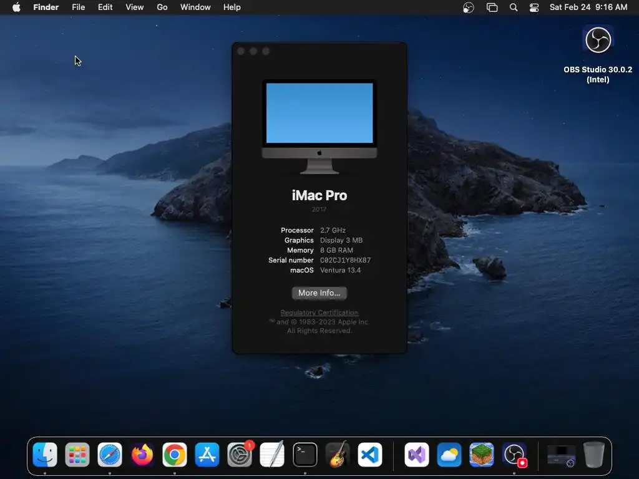Viewport: 639px width, 479px height.
Task: Launch Terminal from the Dock
Action: [x=305, y=455]
